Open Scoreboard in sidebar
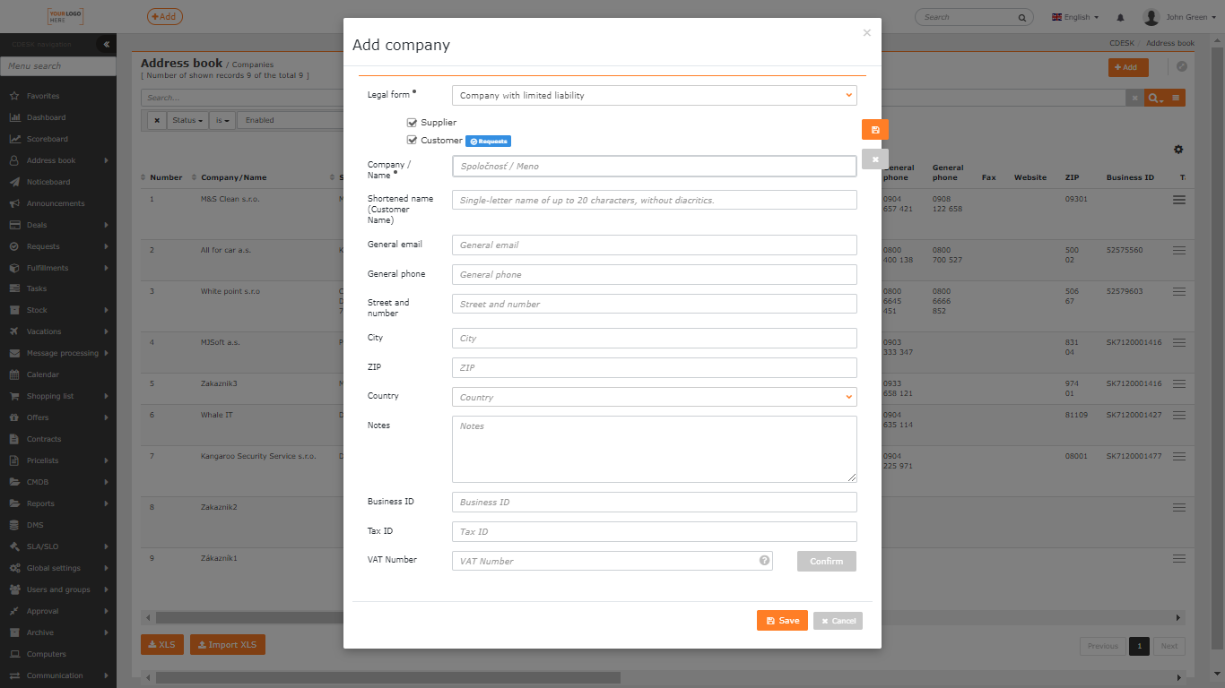Viewport: 1225px width, 688px height. (x=47, y=139)
